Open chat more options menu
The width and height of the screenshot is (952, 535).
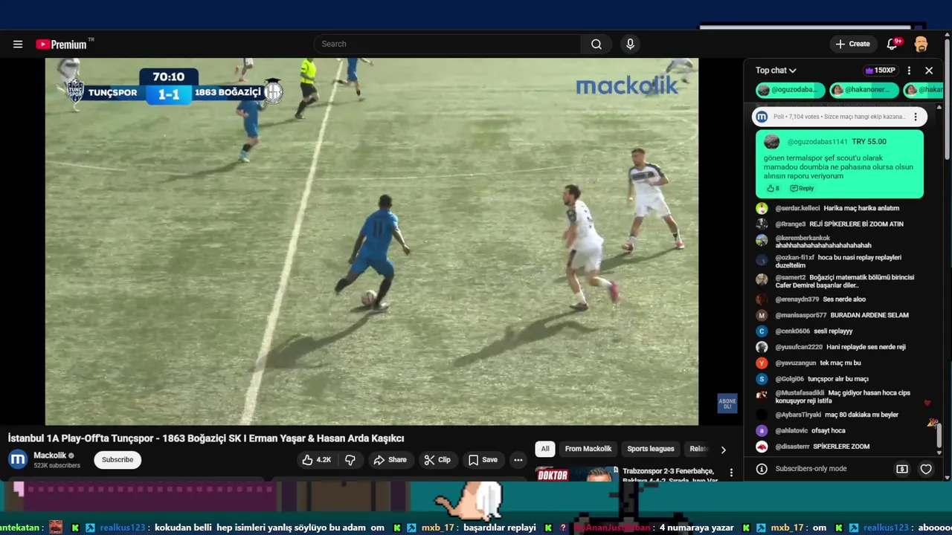(909, 71)
